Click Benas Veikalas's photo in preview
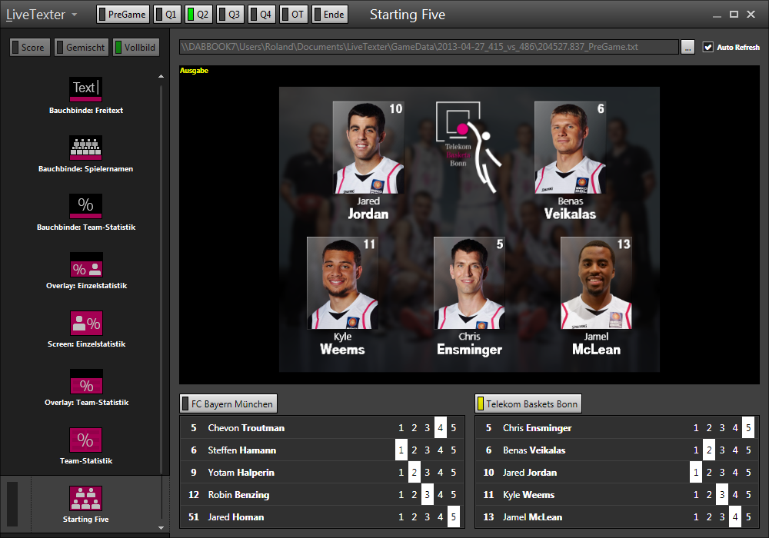This screenshot has width=769, height=538. (570, 148)
